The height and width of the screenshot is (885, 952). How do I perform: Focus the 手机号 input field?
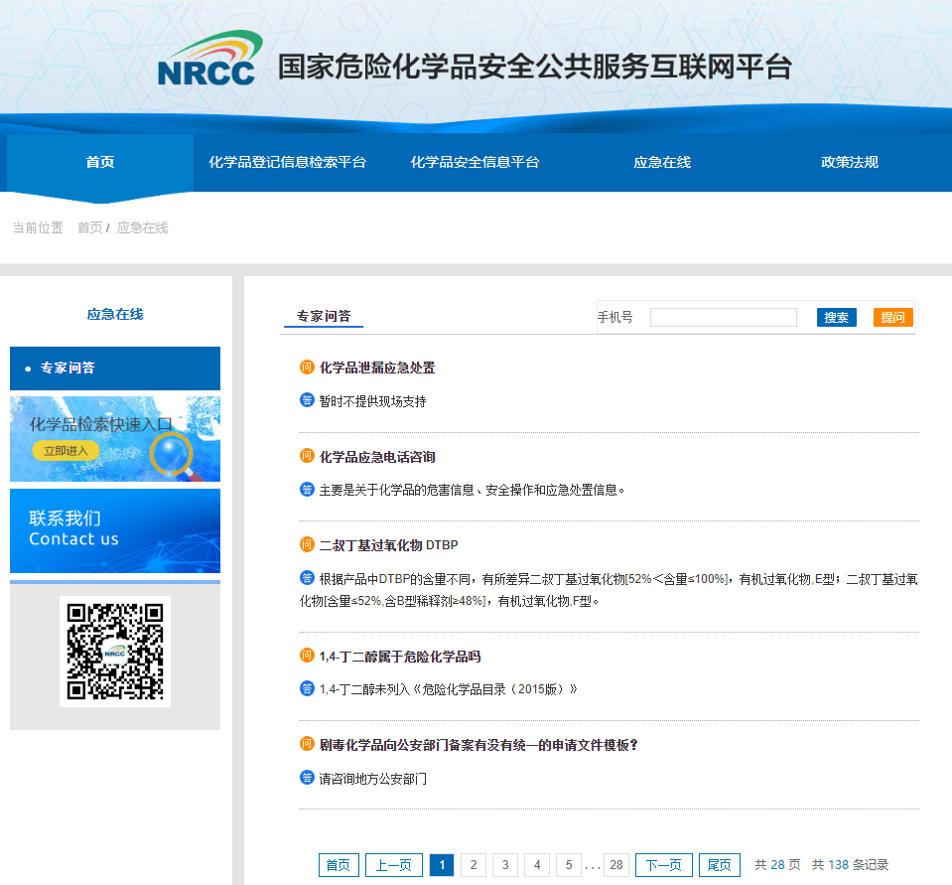(x=723, y=318)
